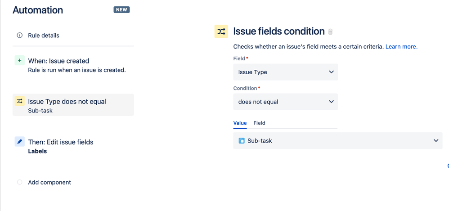Click the yellow shuffle condition icon in sidebar
Image resolution: width=449 pixels, height=211 pixels.
(x=19, y=102)
